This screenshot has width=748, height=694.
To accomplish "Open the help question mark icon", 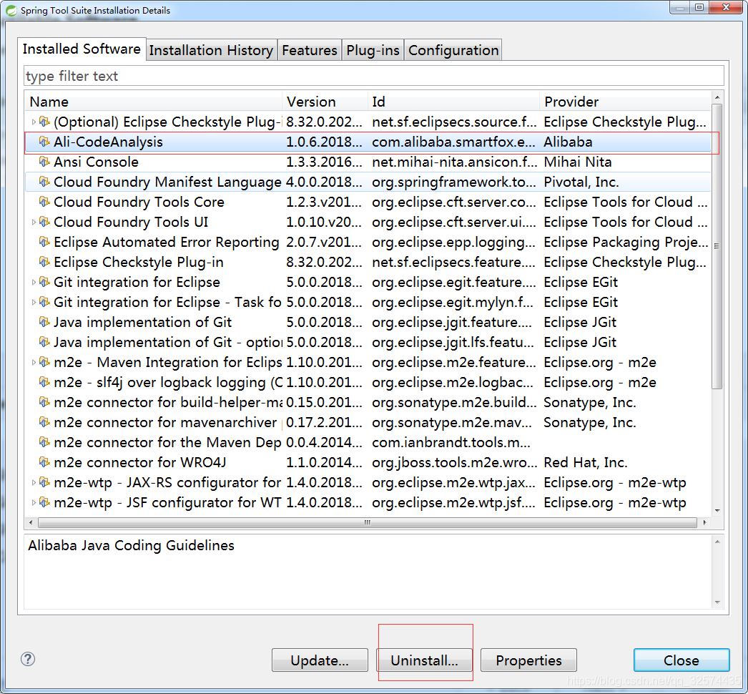I will [x=28, y=659].
